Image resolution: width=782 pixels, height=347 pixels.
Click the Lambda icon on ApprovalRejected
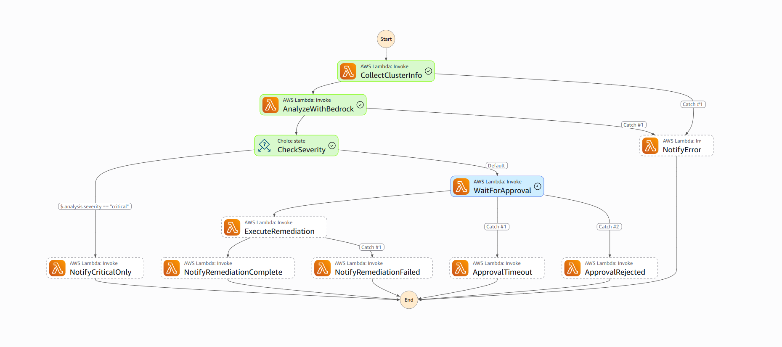[573, 268]
